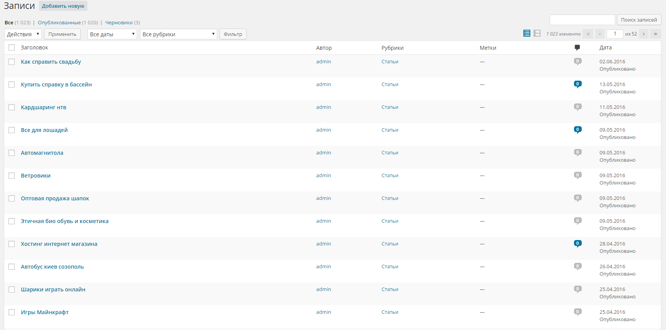Focus the posts search input field
Screen dimensions: 666x330
(x=582, y=20)
